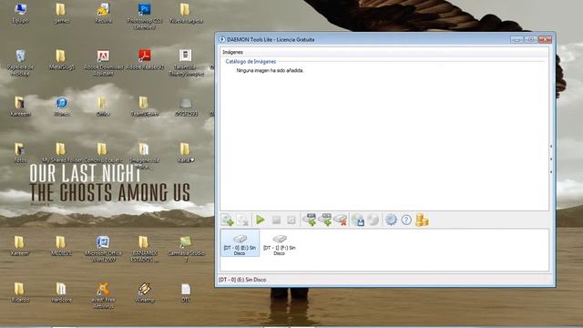Select the Fotos folder on desktop
This screenshot has height=328, width=583.
click(x=20, y=153)
